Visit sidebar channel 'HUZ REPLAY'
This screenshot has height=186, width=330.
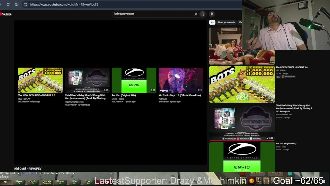tap(281, 71)
